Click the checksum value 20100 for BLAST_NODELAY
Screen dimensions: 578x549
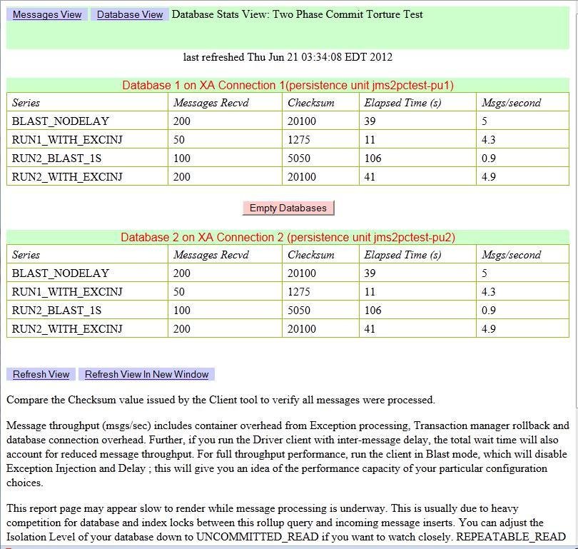[x=302, y=121]
